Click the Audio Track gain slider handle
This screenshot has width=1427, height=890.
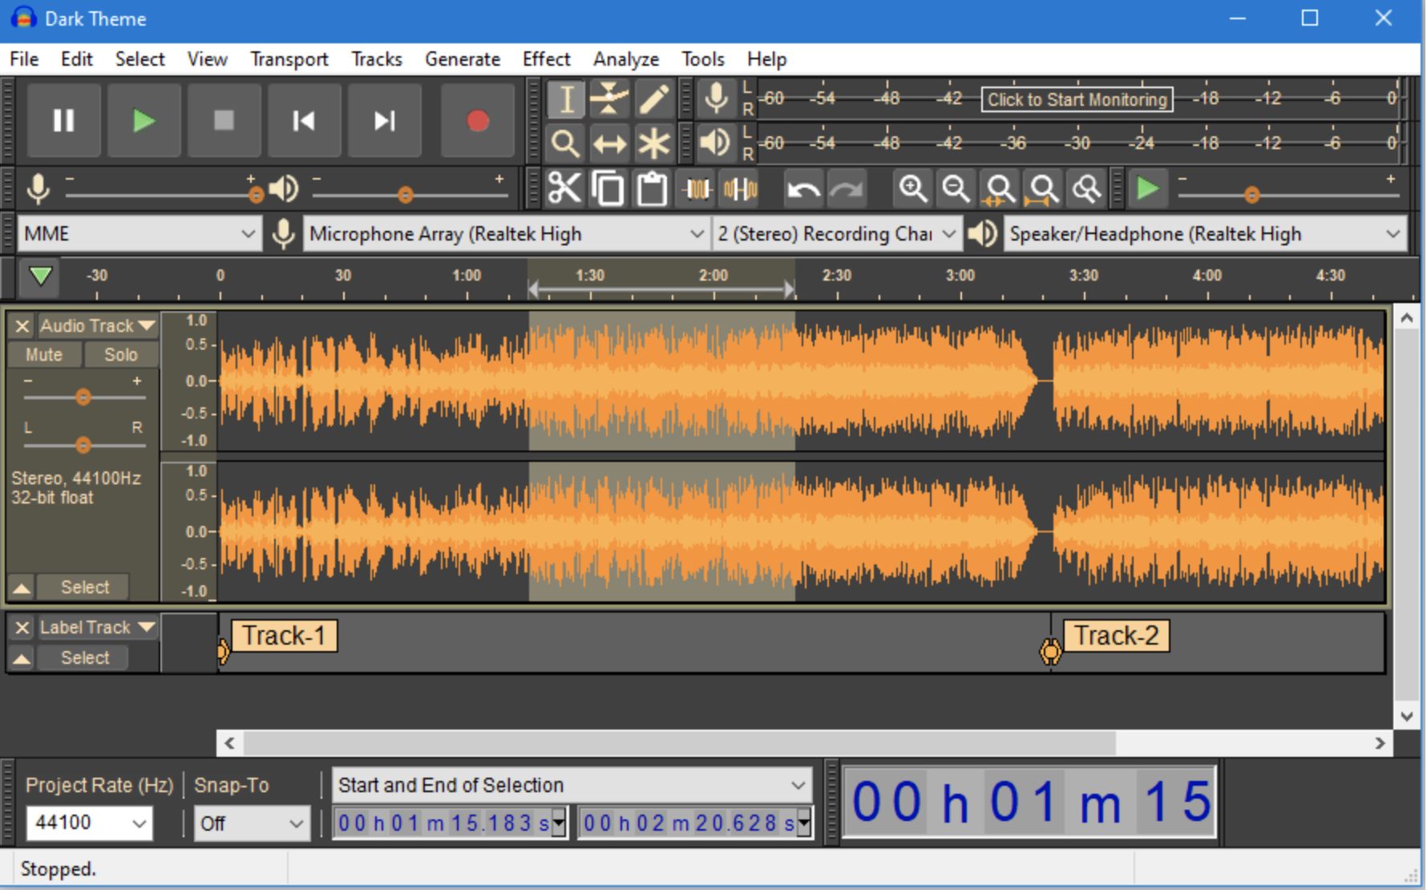(83, 397)
